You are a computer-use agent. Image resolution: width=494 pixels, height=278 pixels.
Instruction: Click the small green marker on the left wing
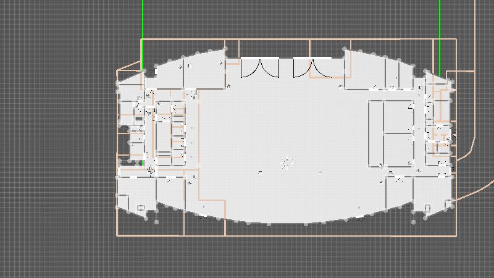(141, 163)
